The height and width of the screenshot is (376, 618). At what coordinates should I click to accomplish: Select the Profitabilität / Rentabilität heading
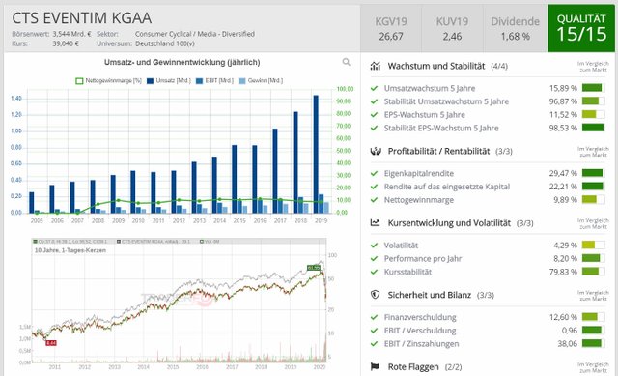[438, 151]
